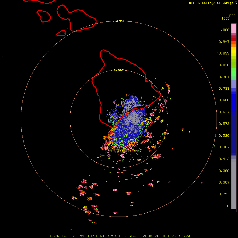Click the 0.680 color scale value
Viewport: 238px width, 238px height.
(x=224, y=100)
